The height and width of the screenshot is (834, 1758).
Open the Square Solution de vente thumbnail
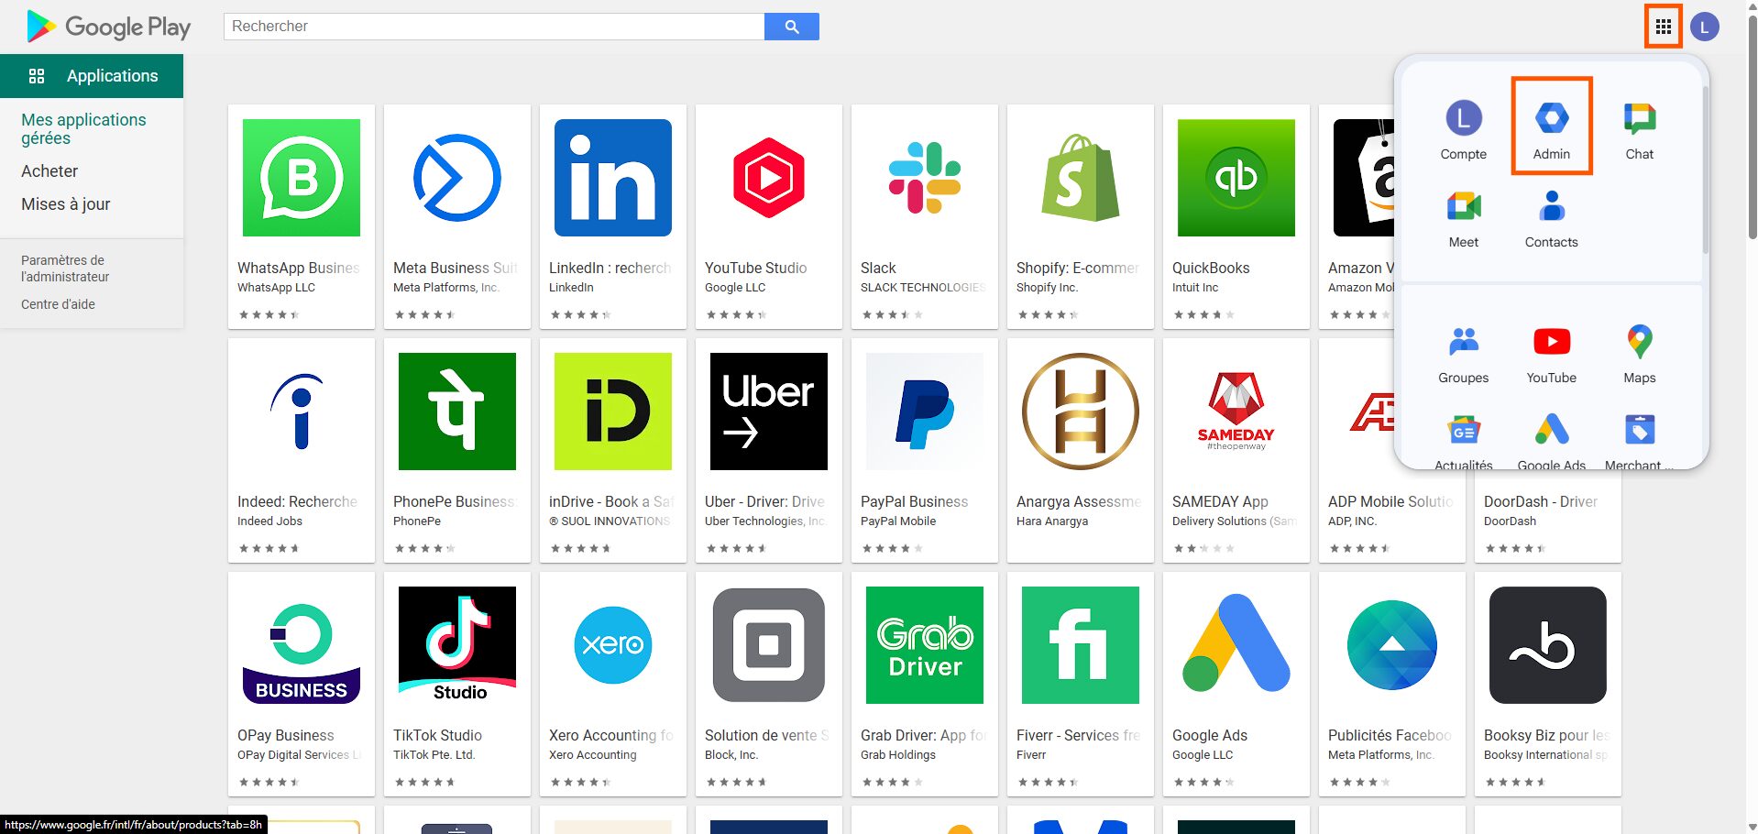(x=769, y=645)
